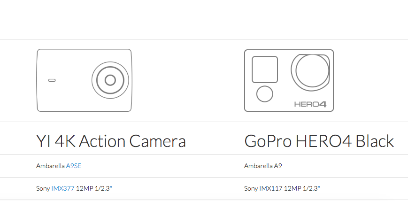Click the HERO4 logo on the GoPro drawing
Image resolution: width=408 pixels, height=201 pixels.
310,104
